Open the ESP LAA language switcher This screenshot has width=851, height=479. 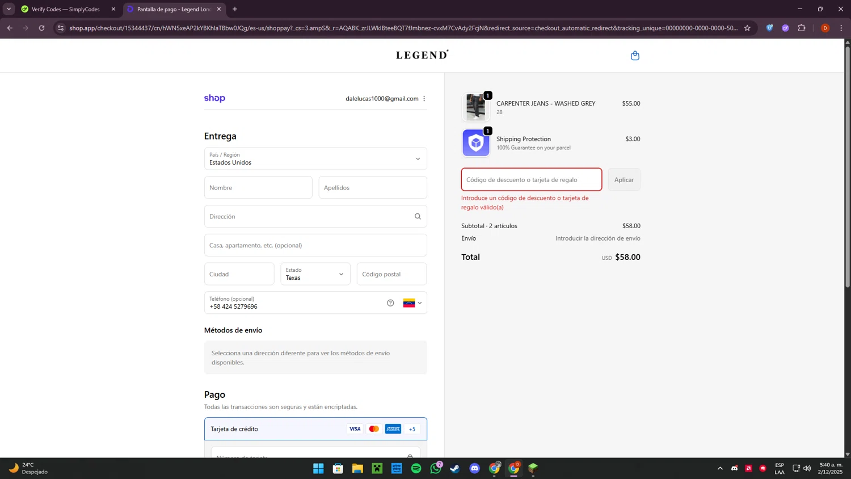(780, 468)
